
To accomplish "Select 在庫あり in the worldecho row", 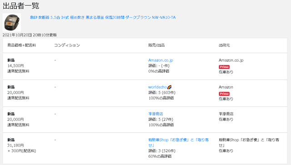I will pyautogui.click(x=226, y=99).
